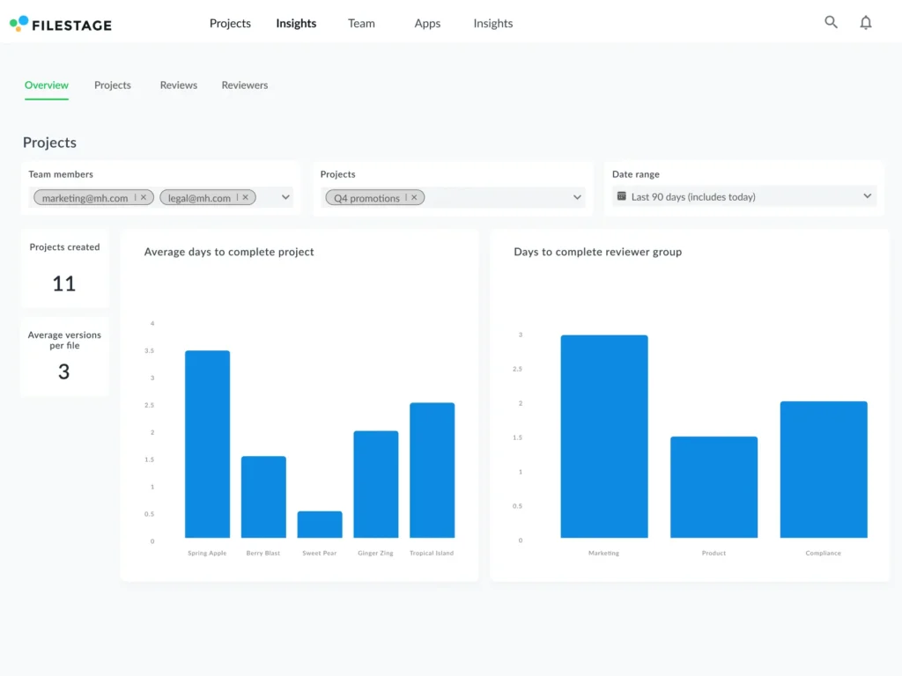Remove the legal@mh.com filter chip
Viewport: 902px width, 676px height.
point(245,197)
